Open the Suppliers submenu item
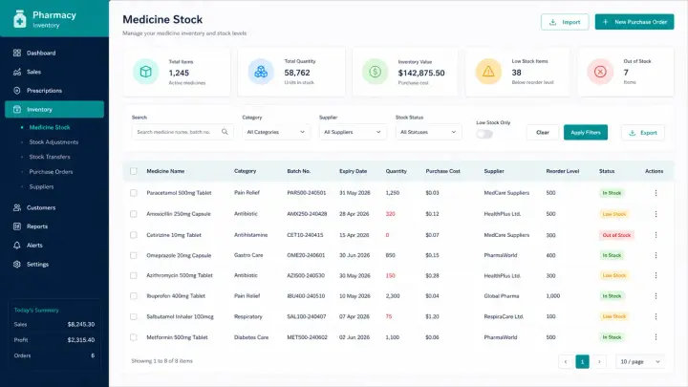 pos(41,186)
